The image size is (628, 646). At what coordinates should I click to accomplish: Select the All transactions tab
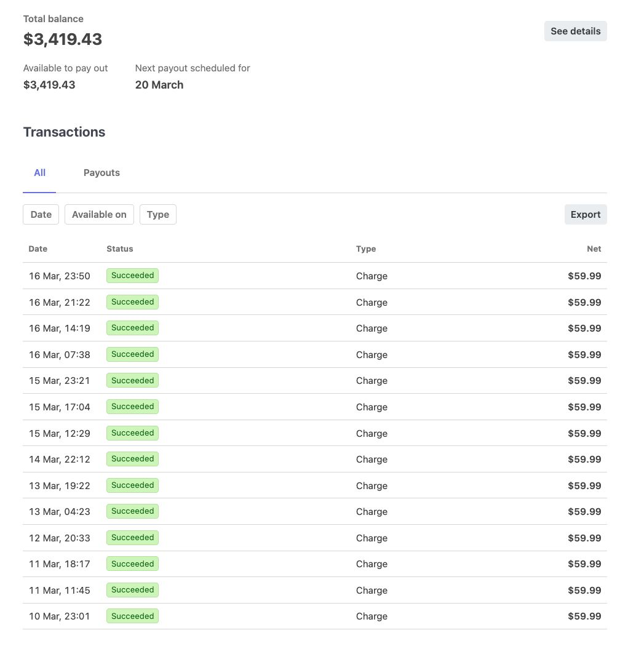(39, 173)
